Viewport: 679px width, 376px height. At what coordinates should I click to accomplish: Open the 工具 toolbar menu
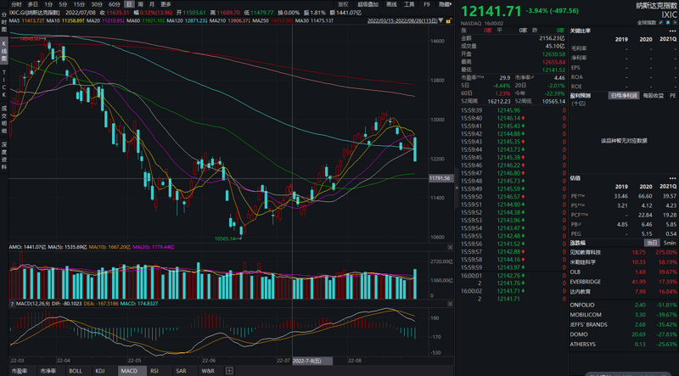409,4
